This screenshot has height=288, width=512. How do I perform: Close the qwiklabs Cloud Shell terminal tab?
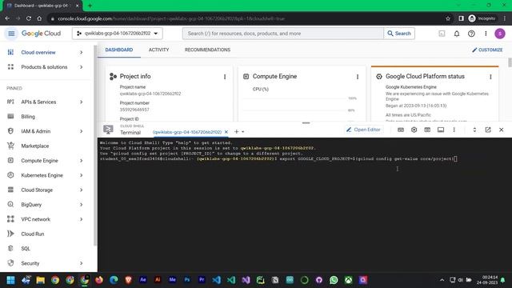[226, 132]
